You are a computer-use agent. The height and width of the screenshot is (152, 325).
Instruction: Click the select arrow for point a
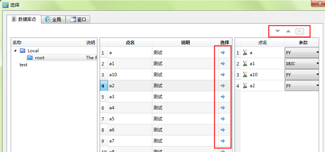[223, 53]
